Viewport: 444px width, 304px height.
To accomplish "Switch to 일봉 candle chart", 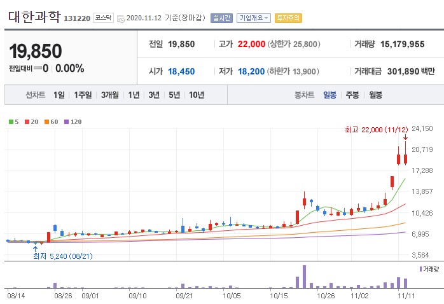I will [x=330, y=95].
